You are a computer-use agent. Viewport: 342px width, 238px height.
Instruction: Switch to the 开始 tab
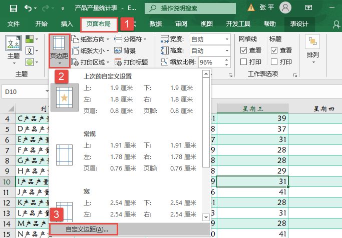click(x=41, y=23)
